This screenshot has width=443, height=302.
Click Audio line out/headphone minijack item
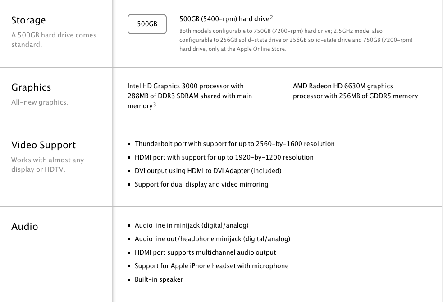coord(212,239)
